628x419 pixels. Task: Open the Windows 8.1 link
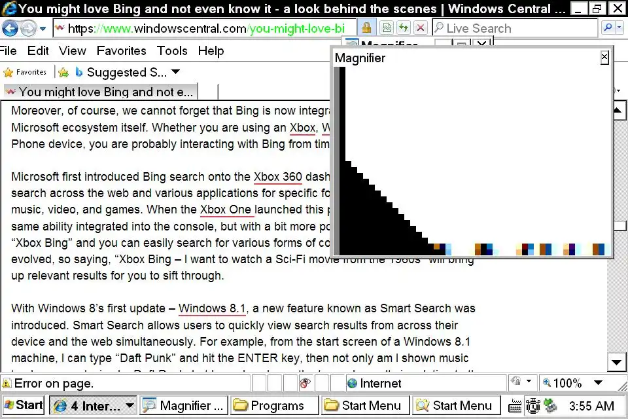pos(212,308)
